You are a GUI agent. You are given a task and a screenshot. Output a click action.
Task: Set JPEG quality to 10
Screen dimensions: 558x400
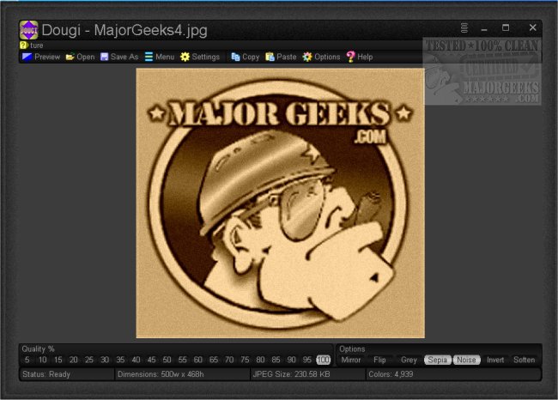tap(43, 360)
